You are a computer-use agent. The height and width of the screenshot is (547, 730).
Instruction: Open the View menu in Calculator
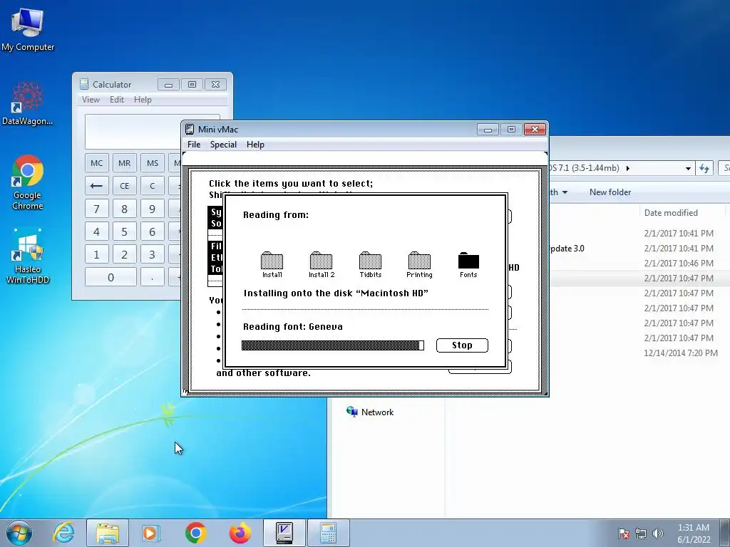point(91,100)
